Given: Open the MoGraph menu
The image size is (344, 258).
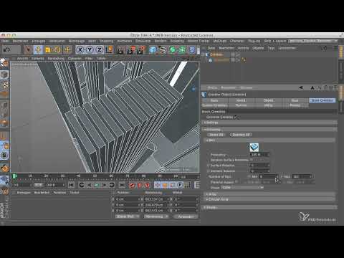Looking at the screenshot, I should click(219, 41).
